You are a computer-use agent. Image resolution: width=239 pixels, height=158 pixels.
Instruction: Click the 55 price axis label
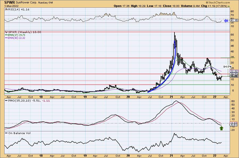[x=232, y=35]
